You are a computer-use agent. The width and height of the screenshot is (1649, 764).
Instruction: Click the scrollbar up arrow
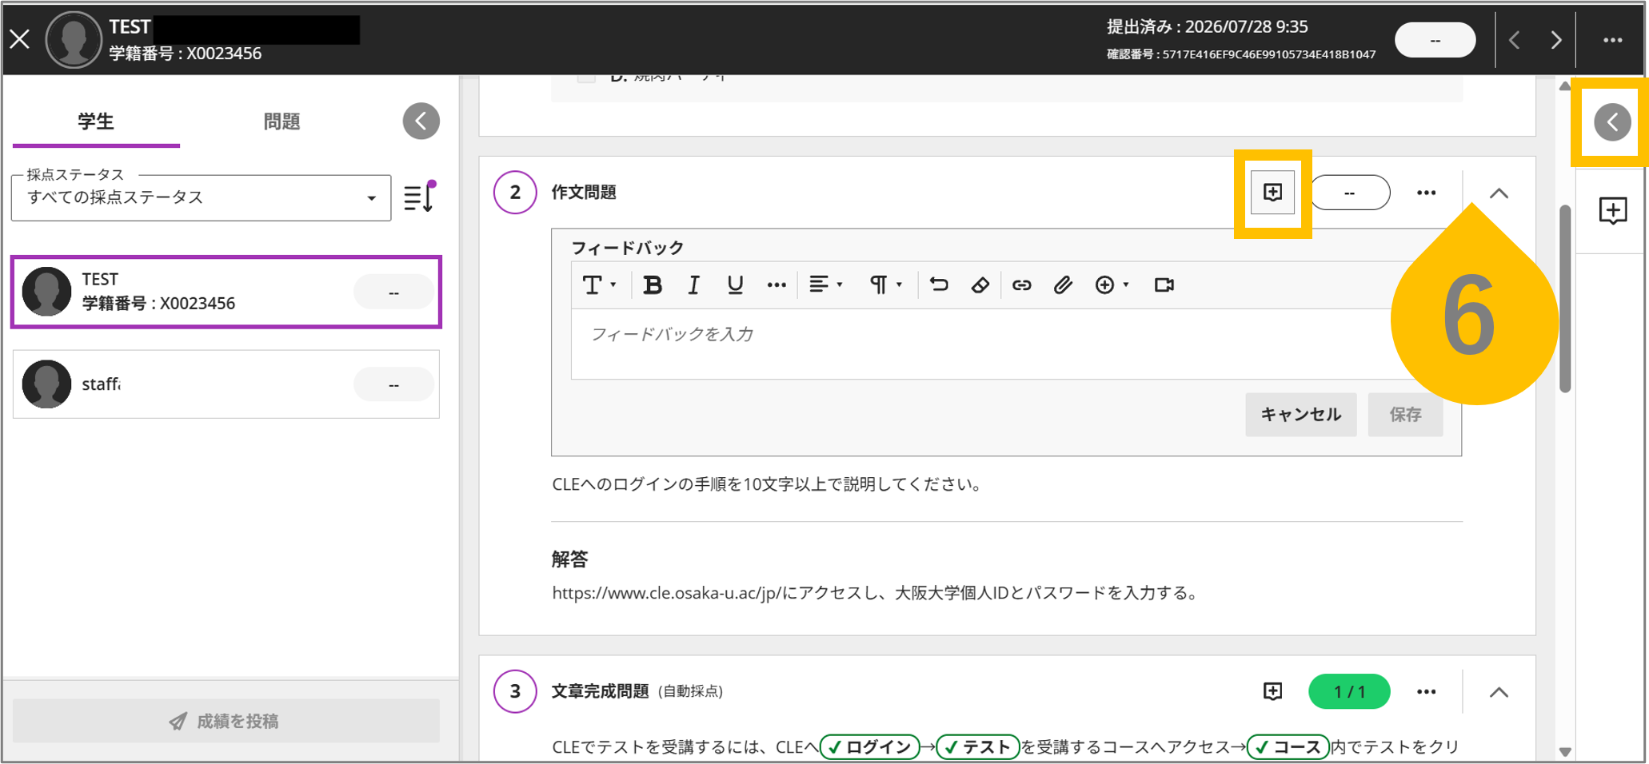tap(1565, 86)
